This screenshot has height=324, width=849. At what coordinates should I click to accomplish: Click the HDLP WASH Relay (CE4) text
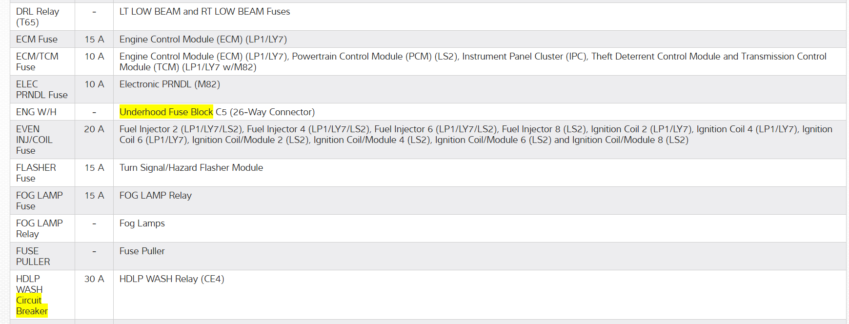(172, 279)
